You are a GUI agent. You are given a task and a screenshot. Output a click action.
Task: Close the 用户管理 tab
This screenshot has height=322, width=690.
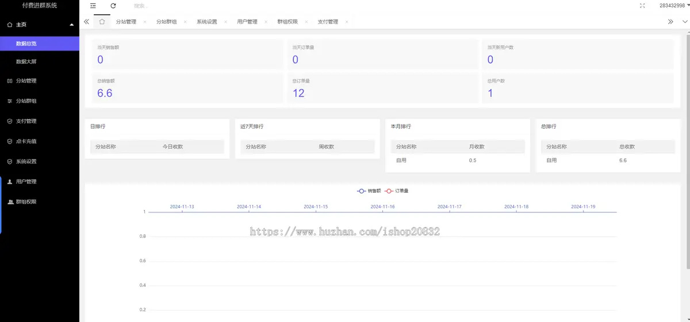pos(266,22)
